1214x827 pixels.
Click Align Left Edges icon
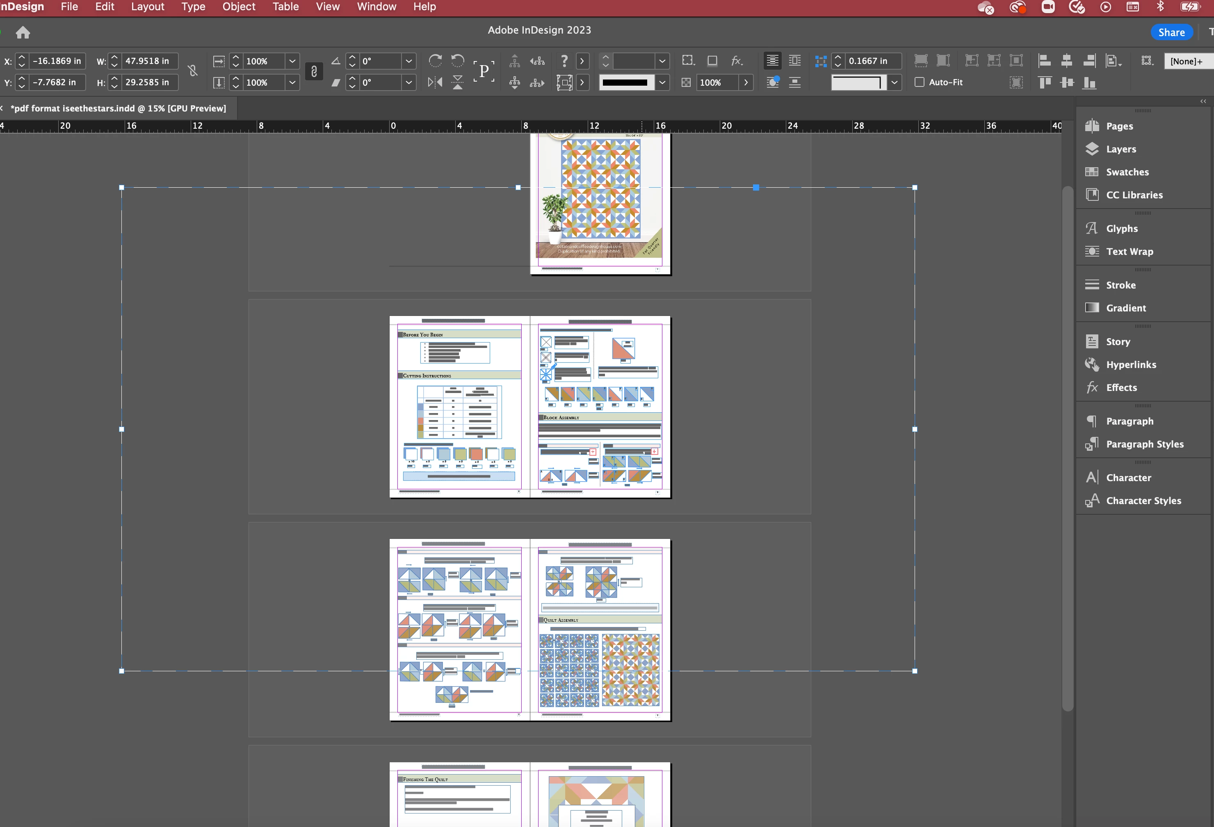1044,61
